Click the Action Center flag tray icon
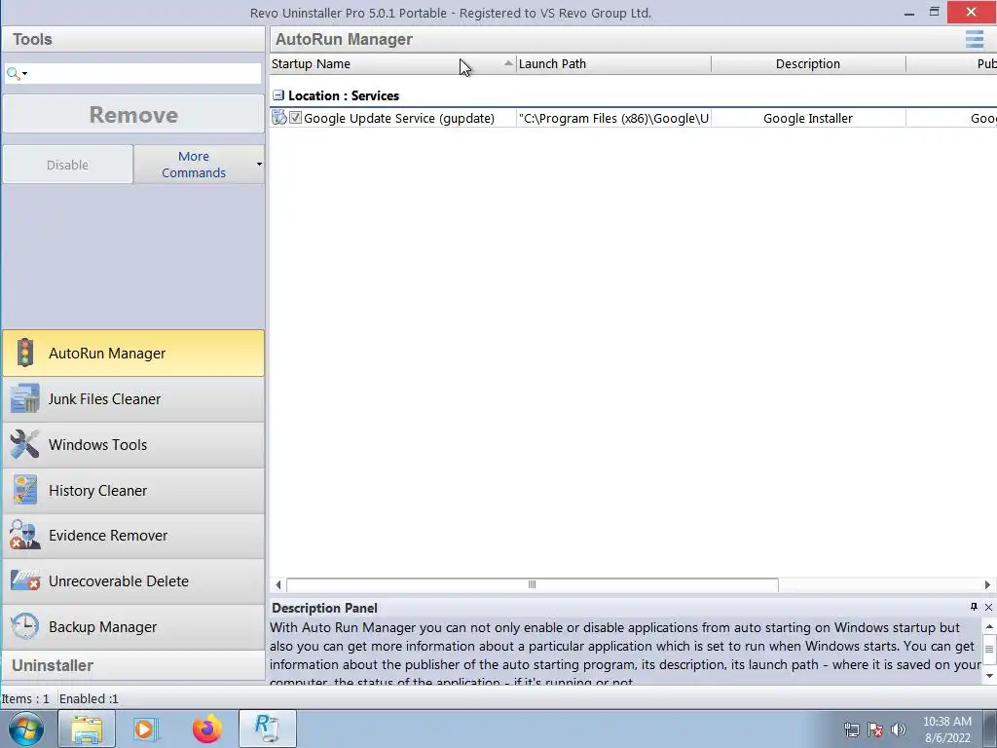The height and width of the screenshot is (748, 997). pos(875,729)
